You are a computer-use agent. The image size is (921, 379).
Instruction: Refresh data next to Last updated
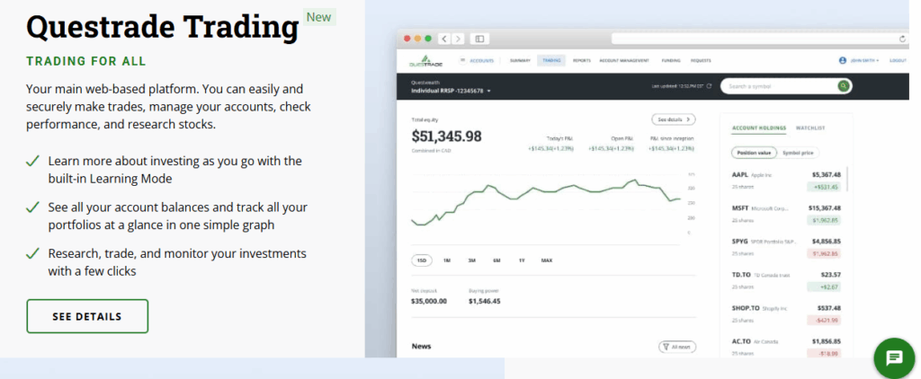click(x=709, y=85)
